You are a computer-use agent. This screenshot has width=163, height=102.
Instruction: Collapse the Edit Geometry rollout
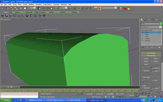pos(151,56)
